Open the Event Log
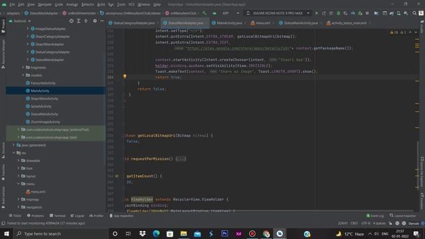 [375, 216]
